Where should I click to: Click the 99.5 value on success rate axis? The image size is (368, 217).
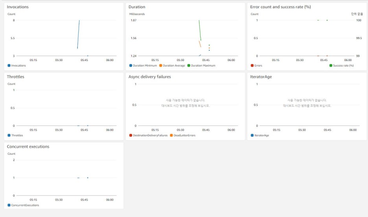click(359, 38)
